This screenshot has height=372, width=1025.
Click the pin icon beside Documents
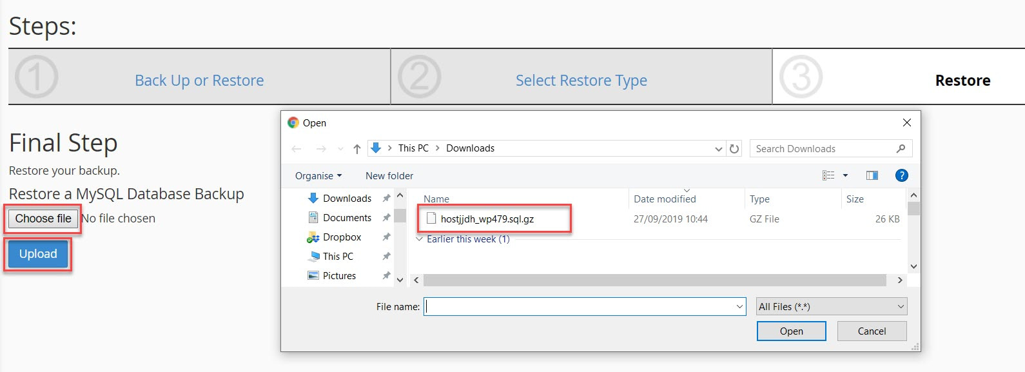(386, 218)
